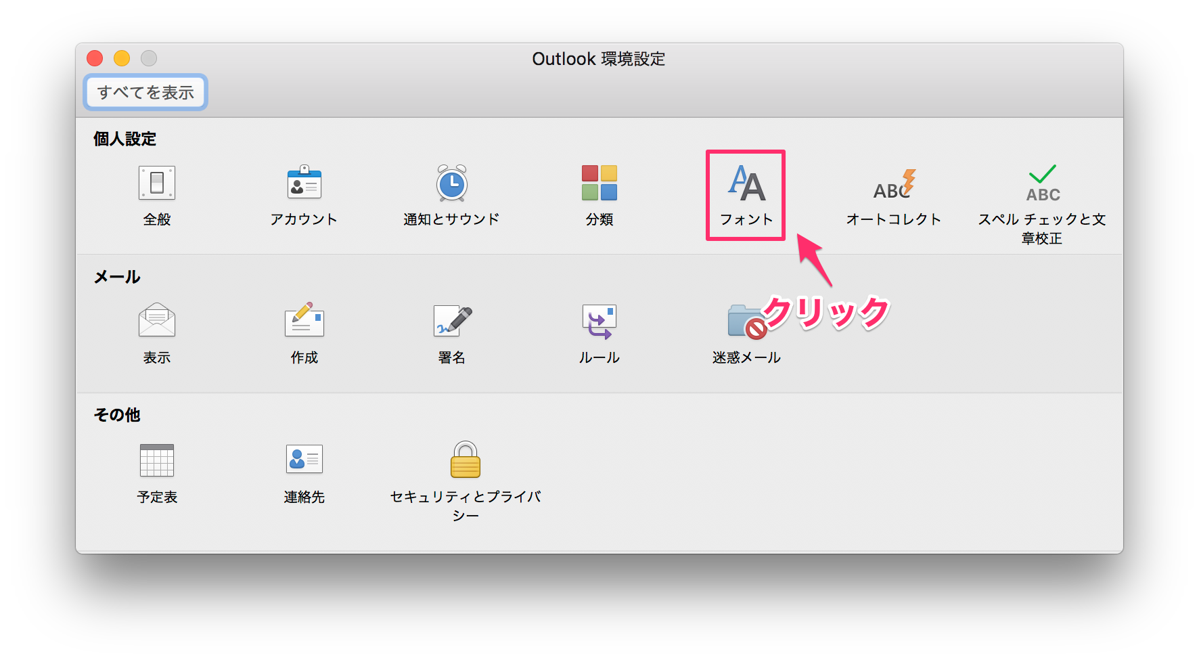The height and width of the screenshot is (662, 1199).
Task: Minimize the window with the yellow button
Action: coord(122,59)
